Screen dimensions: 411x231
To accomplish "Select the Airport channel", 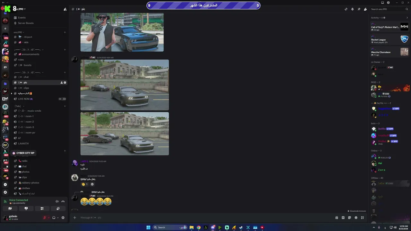I will 40,37.
